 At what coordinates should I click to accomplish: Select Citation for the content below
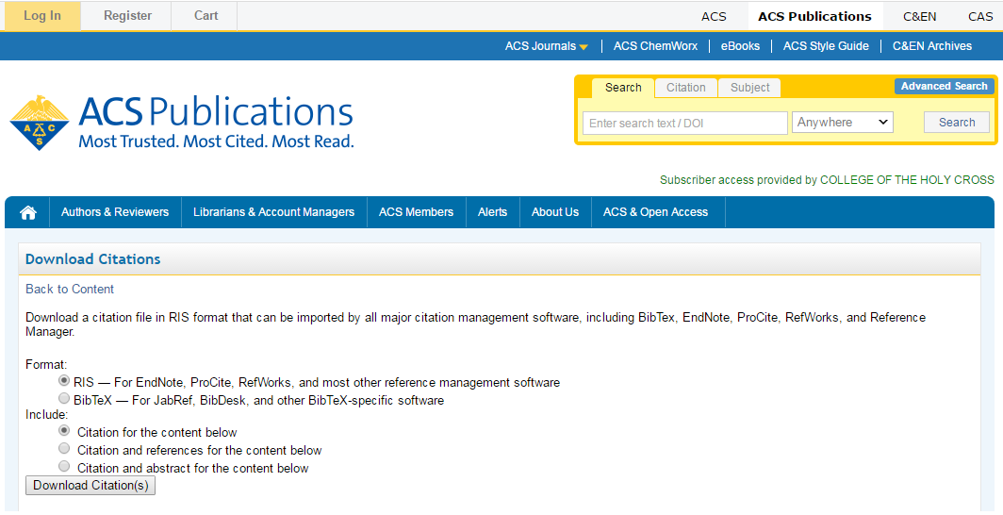pyautogui.click(x=64, y=430)
